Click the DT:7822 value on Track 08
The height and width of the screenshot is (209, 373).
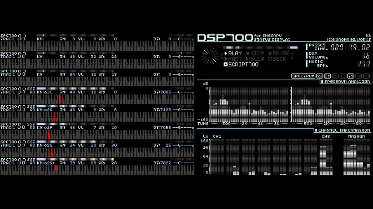[162, 163]
